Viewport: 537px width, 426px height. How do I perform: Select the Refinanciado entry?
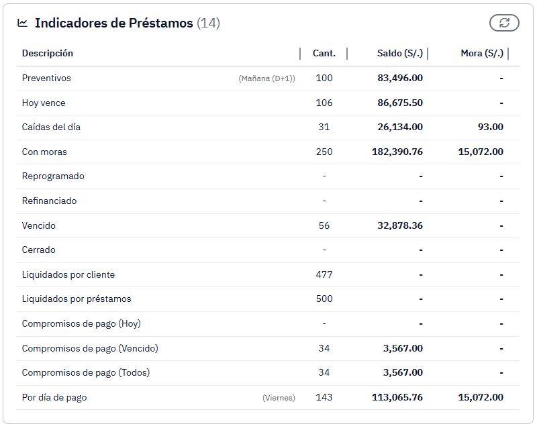pyautogui.click(x=49, y=201)
